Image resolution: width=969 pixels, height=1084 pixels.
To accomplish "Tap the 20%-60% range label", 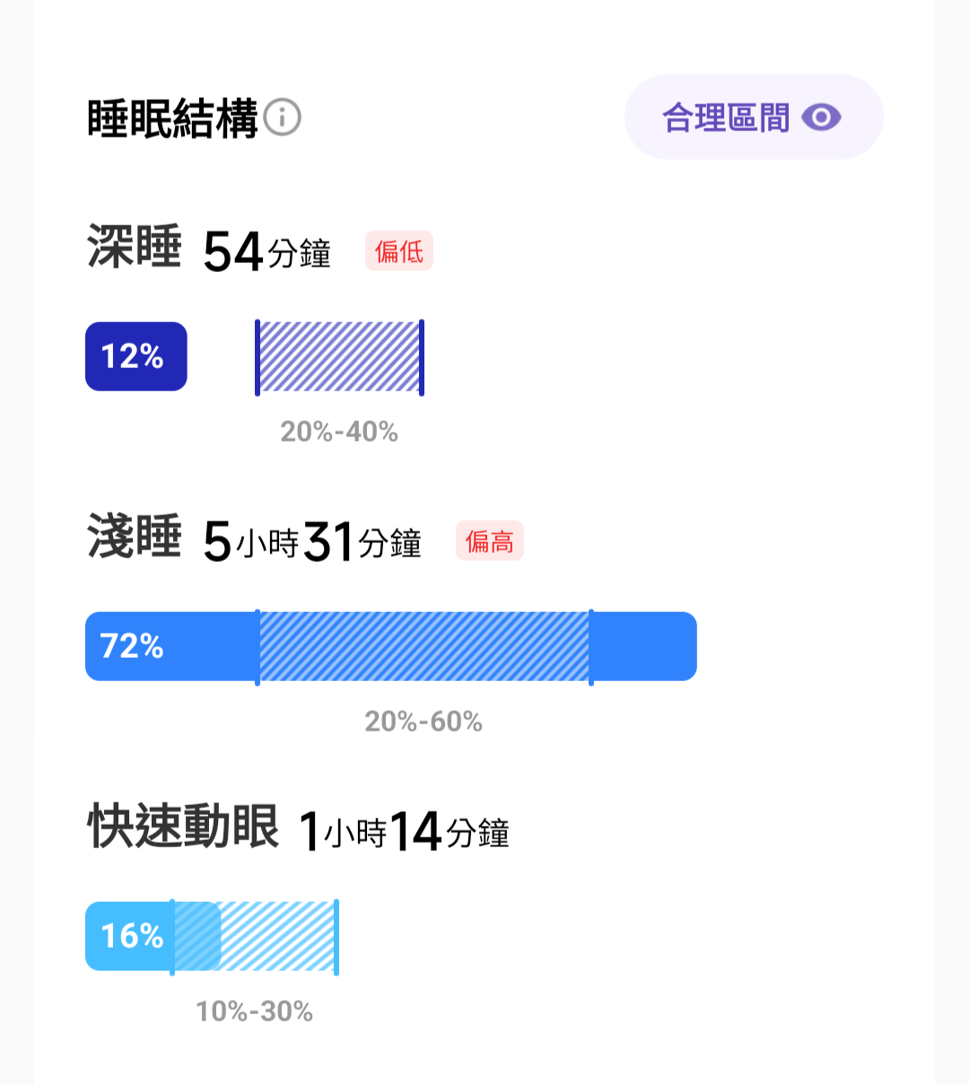I will (x=423, y=721).
